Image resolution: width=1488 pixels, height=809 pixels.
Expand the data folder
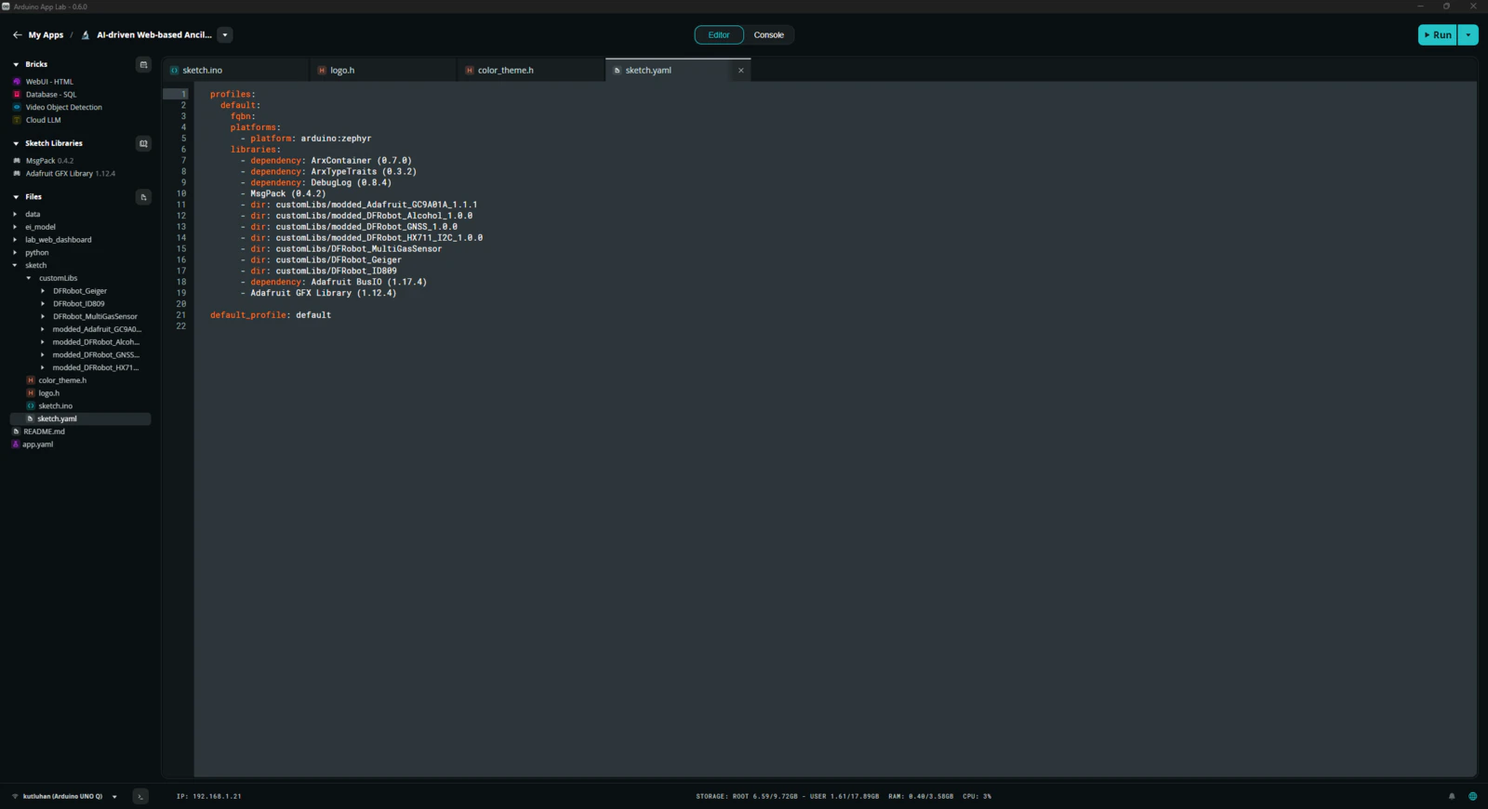tap(15, 215)
